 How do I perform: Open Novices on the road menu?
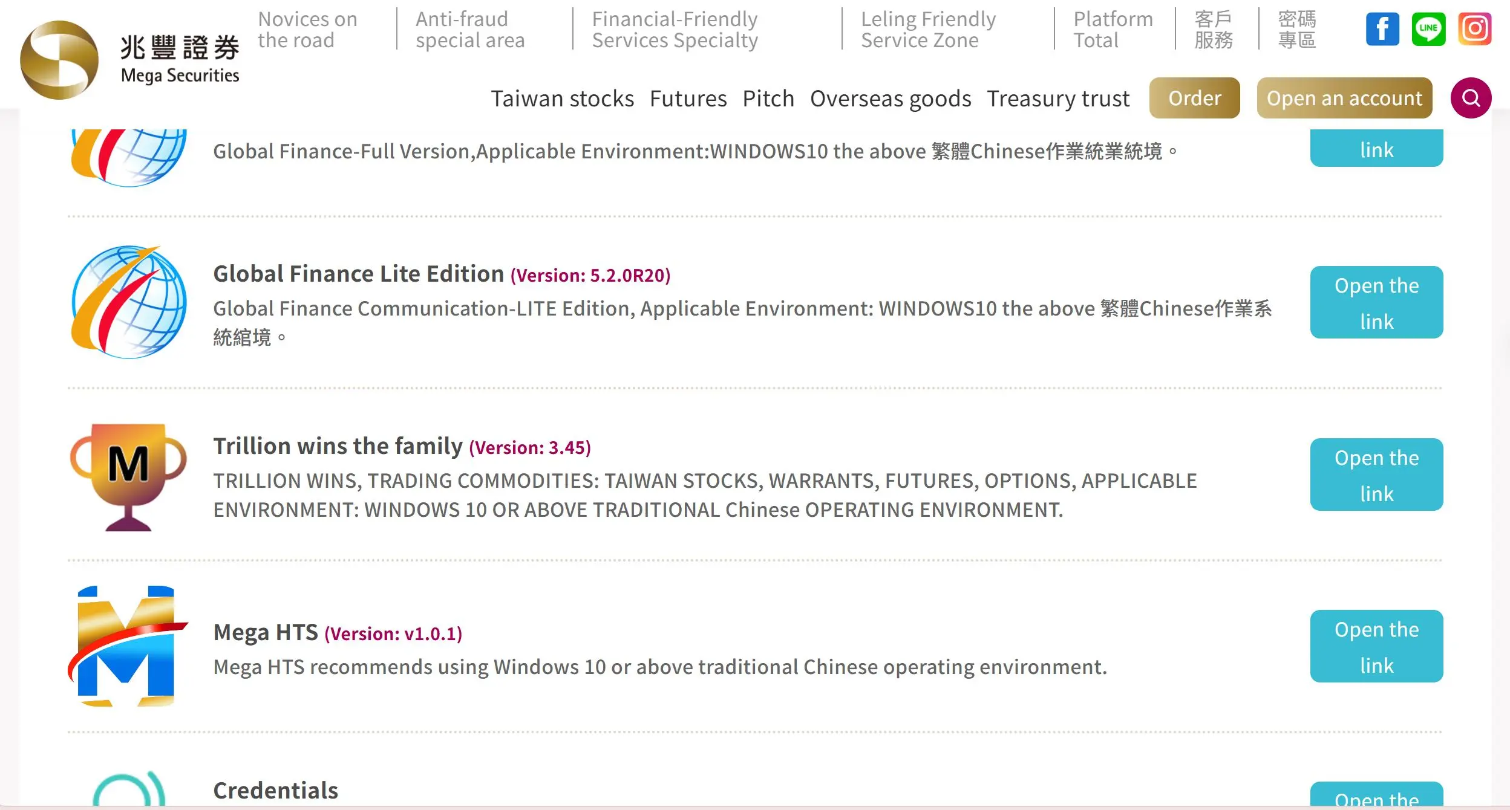pos(307,30)
